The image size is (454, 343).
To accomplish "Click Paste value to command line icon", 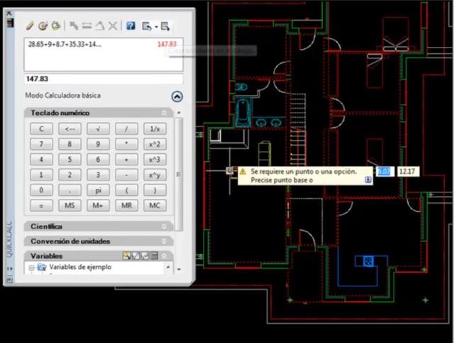I will click(x=56, y=26).
